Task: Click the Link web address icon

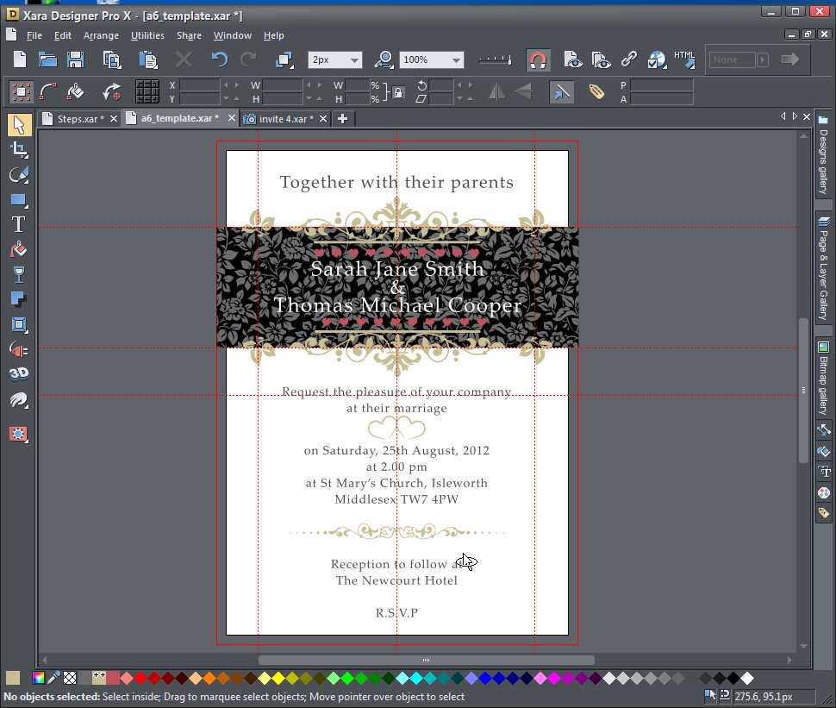Action: click(x=628, y=60)
